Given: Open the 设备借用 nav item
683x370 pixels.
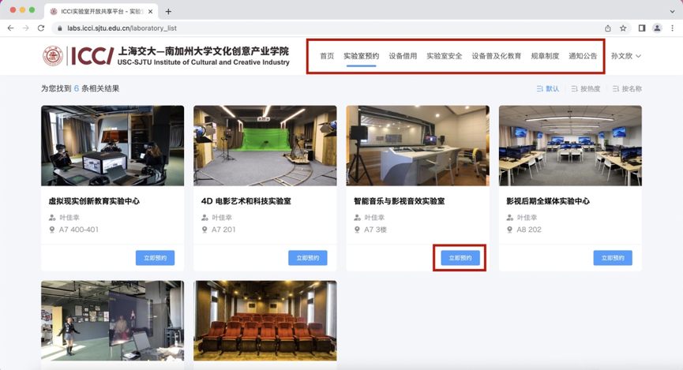Looking at the screenshot, I should click(403, 56).
